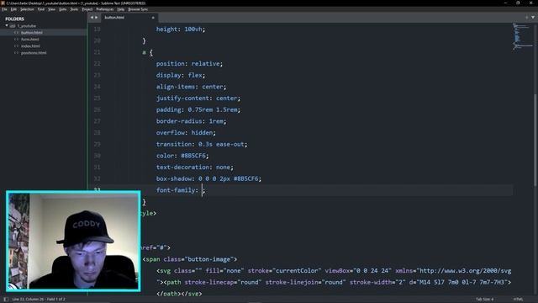The width and height of the screenshot is (538, 303).
Task: Click the file icon beside index.html
Action: (16, 46)
